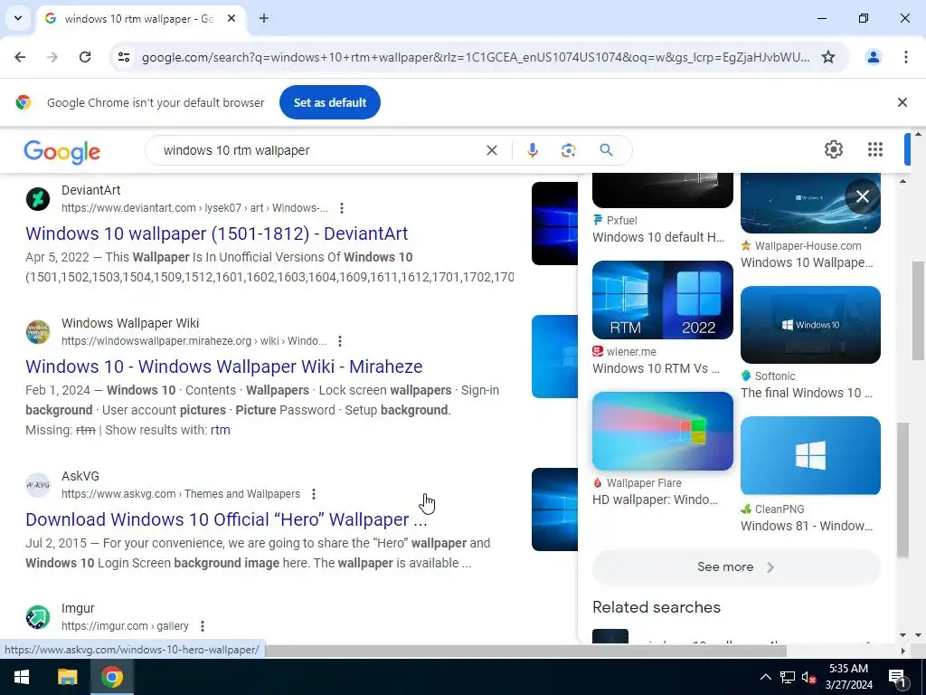926x695 pixels.
Task: Open Download Windows 10 Official Hero Wallpaper link
Action: point(226,519)
